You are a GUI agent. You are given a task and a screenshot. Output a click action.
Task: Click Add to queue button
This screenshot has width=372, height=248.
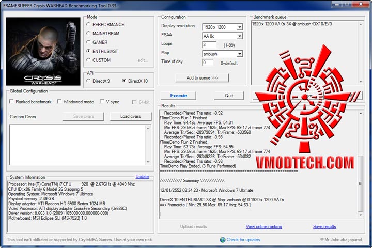coord(202,78)
